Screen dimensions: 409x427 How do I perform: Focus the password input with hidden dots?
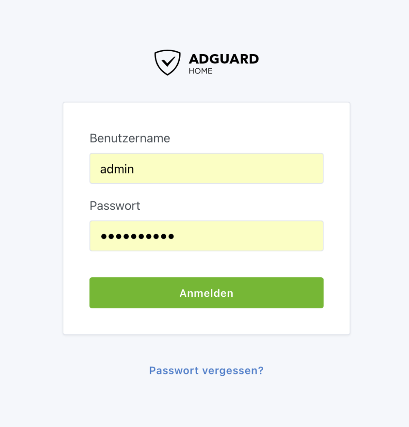tap(206, 236)
